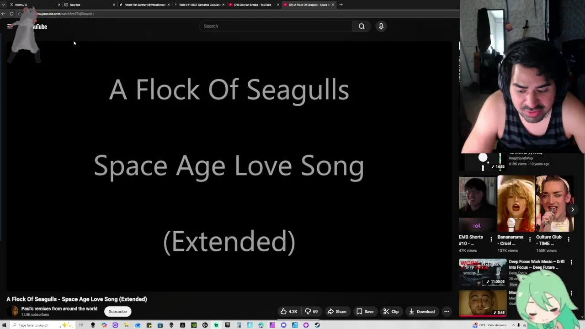Open more actions three-dot menu under video

coord(447,312)
